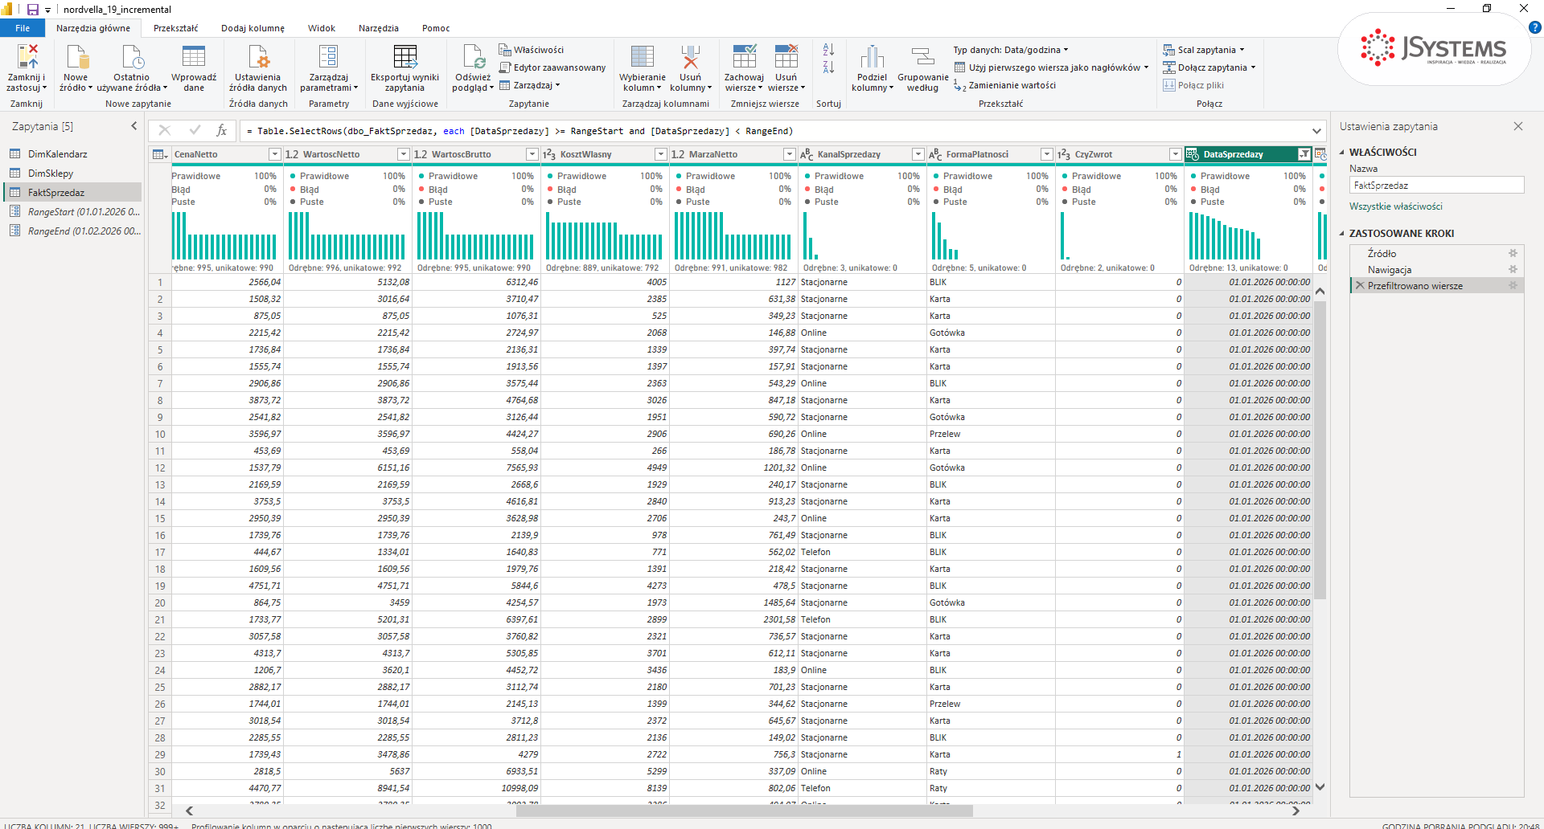Open Wszystkie właściwości link
This screenshot has width=1544, height=829.
pos(1395,206)
